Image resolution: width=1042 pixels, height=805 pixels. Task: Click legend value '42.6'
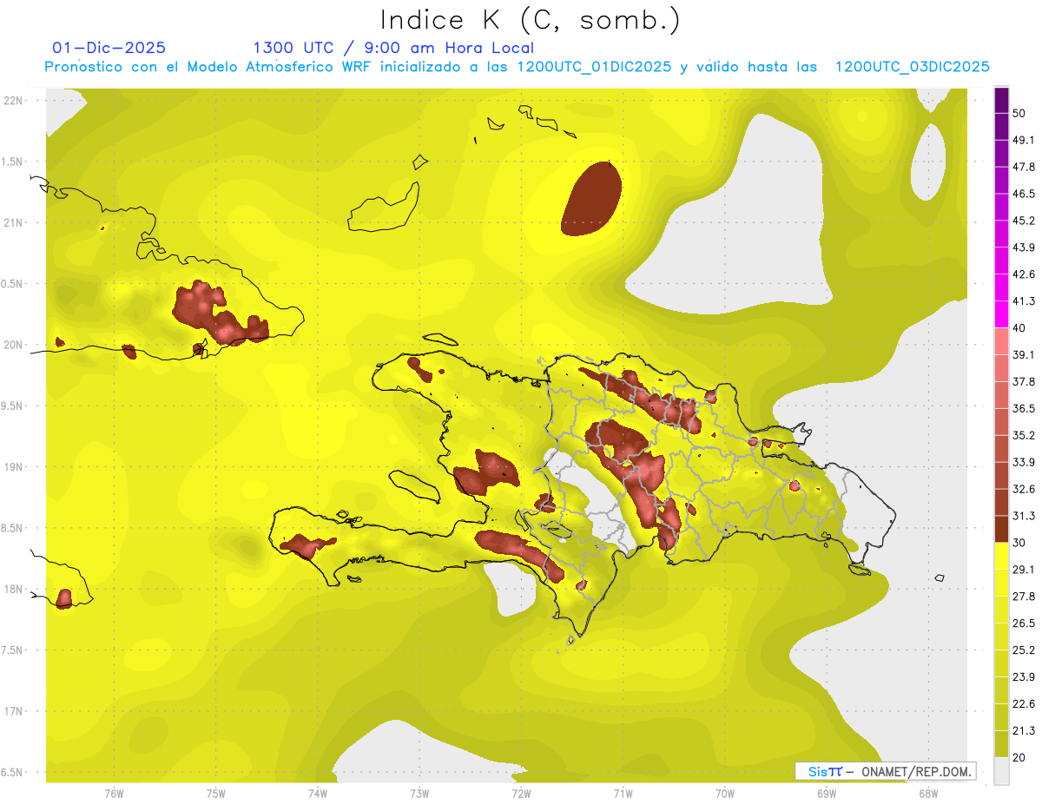click(1023, 274)
